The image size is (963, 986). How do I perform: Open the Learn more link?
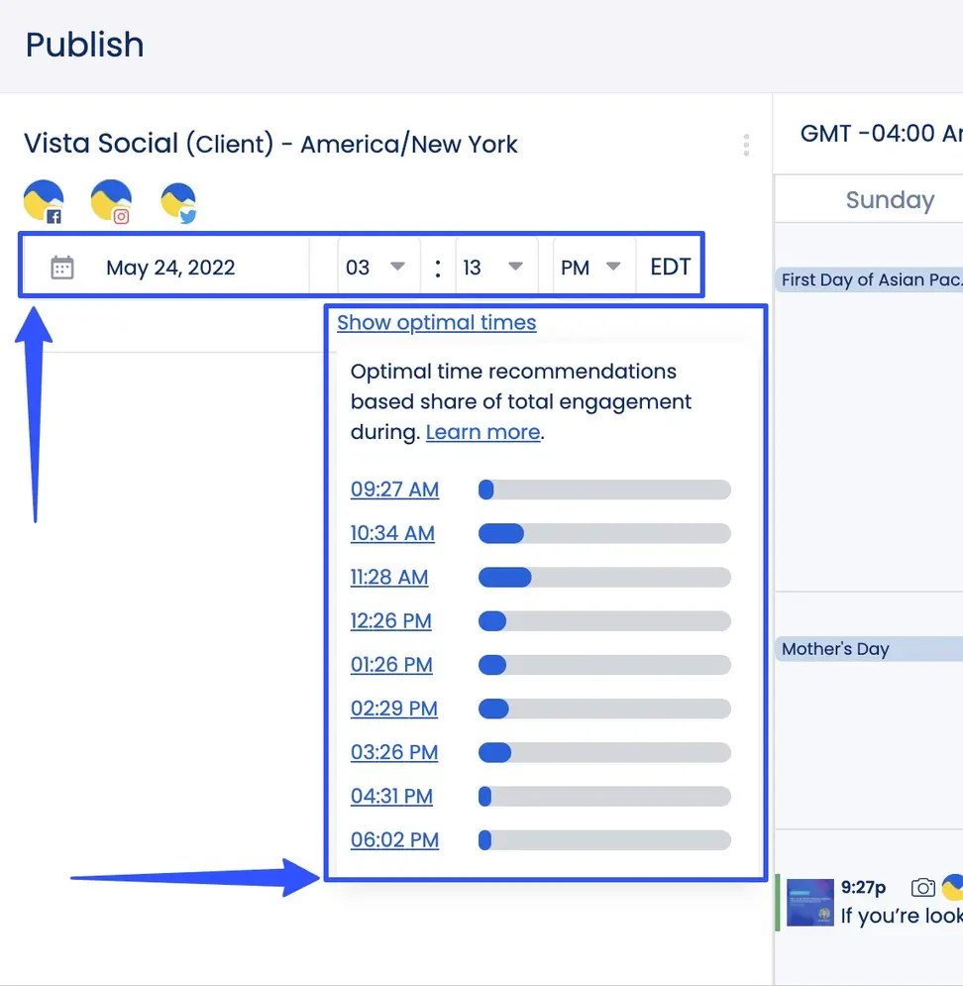click(x=481, y=432)
